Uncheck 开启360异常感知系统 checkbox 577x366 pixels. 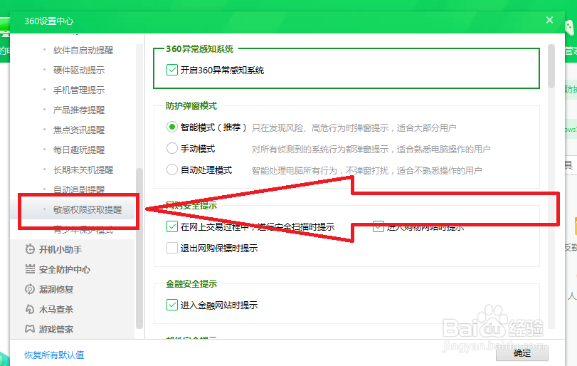coord(172,70)
